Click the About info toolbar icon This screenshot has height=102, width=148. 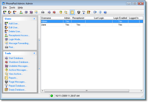100,12
